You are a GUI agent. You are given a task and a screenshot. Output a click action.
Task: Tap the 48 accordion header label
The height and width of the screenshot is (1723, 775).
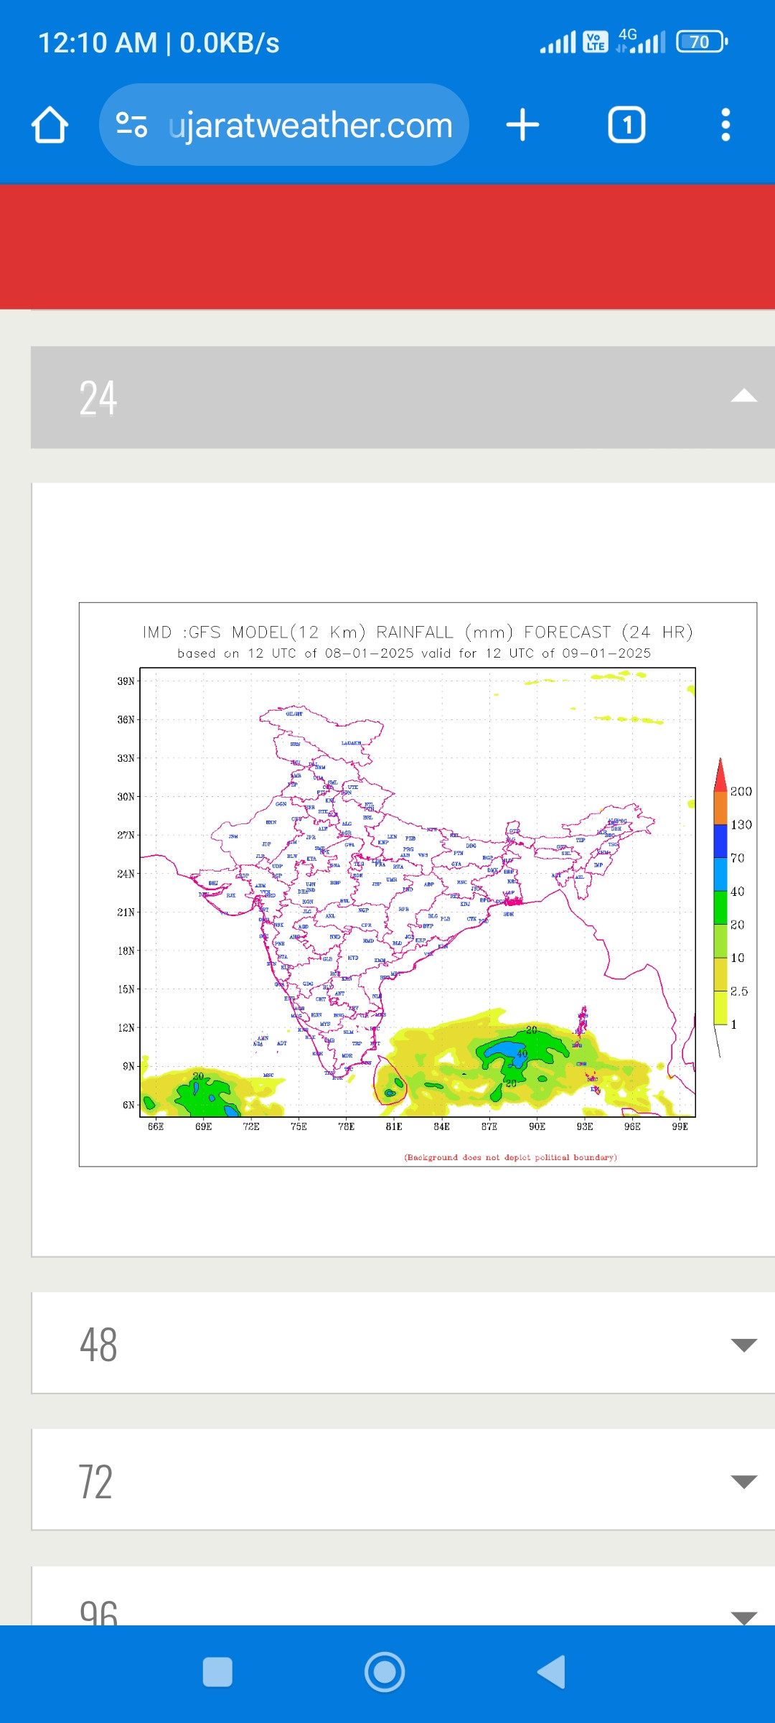[98, 1345]
